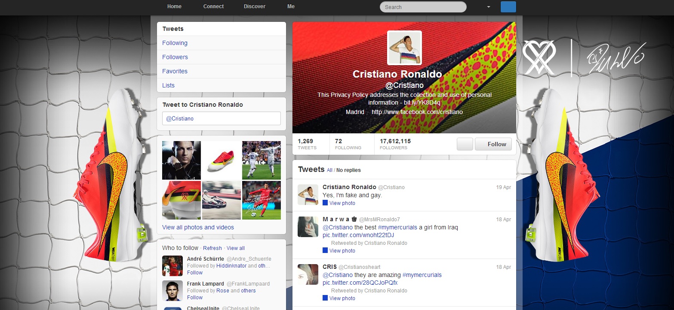Open the Me tab
674x310 pixels.
coord(291,6)
